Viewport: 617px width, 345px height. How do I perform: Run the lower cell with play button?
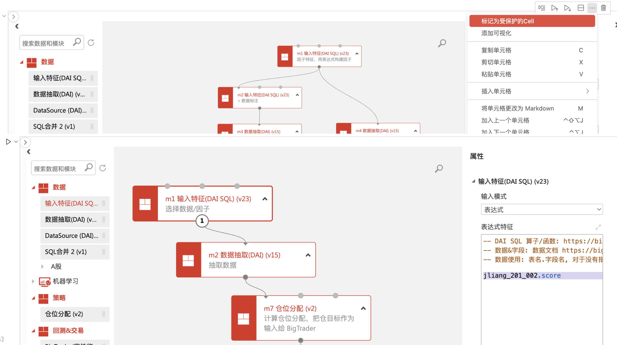coord(8,142)
